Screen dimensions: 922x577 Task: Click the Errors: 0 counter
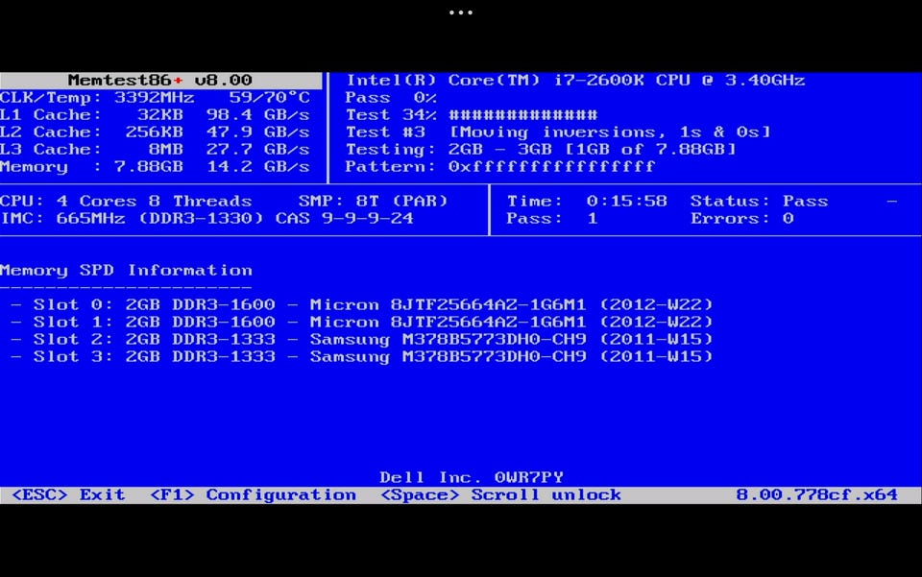click(742, 219)
